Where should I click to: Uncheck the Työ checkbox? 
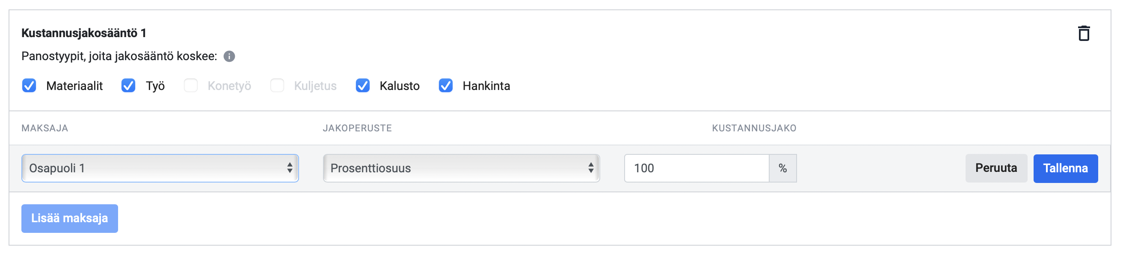[x=128, y=85]
